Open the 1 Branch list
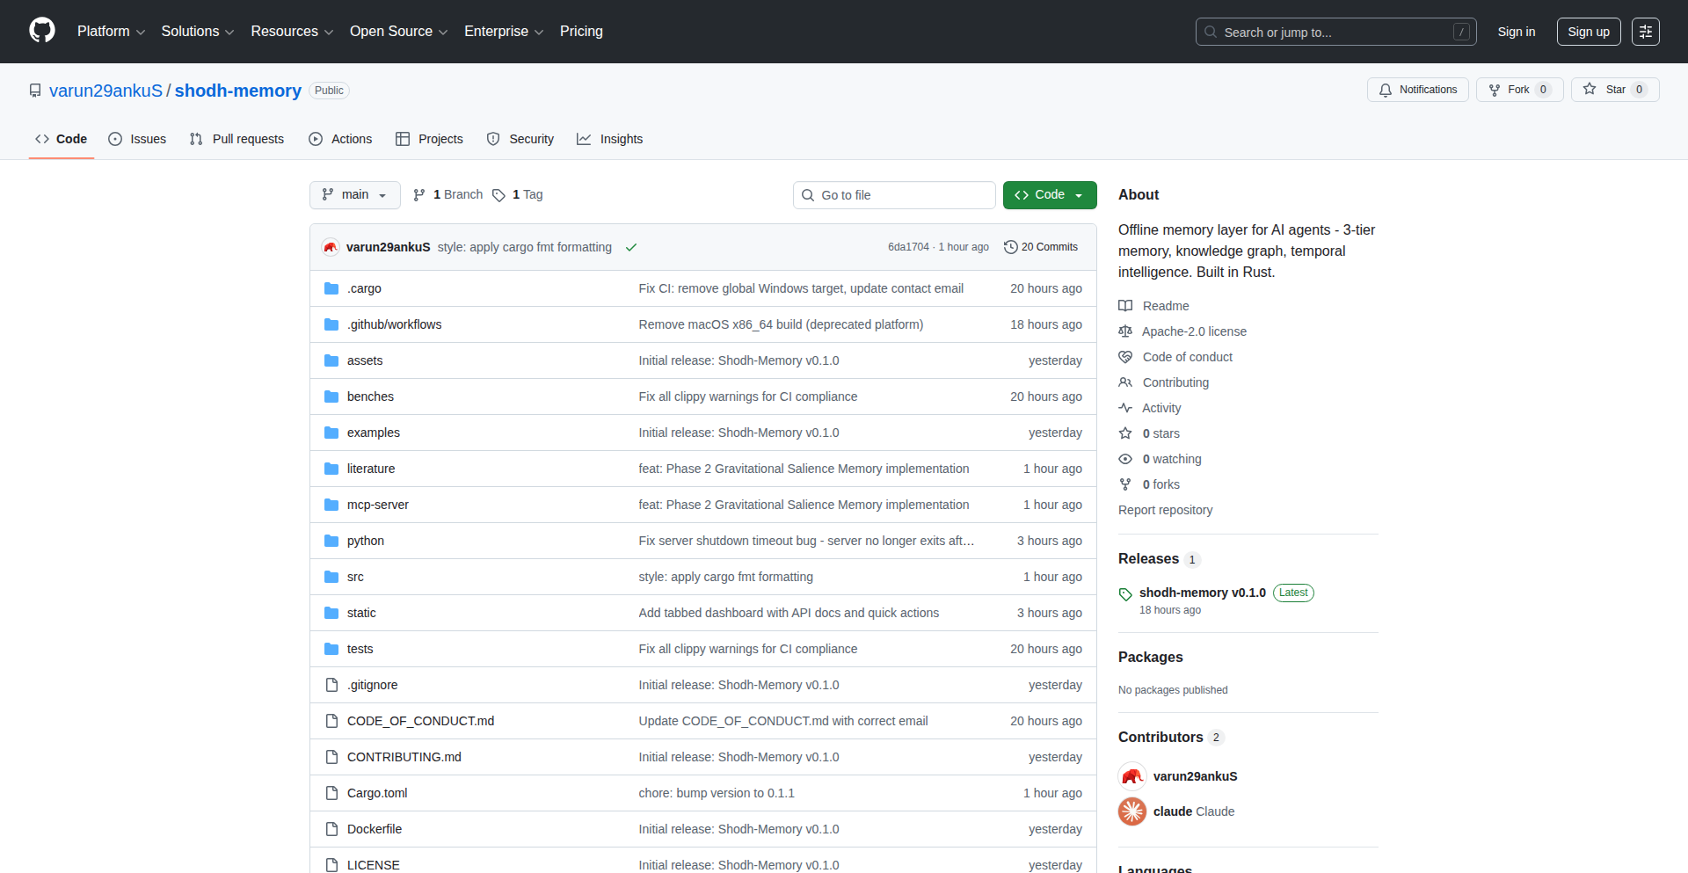Viewport: 1688px width, 873px height. click(448, 194)
